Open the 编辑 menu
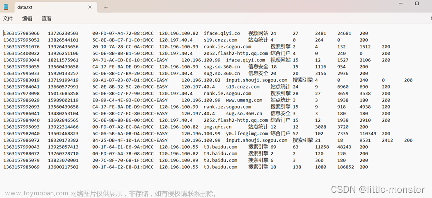432x198 pixels. click(27, 19)
